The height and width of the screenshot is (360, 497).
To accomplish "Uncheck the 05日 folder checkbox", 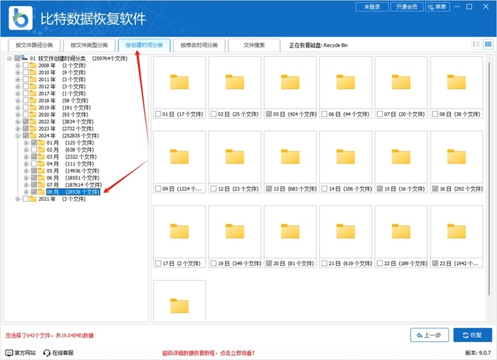I will 268,114.
